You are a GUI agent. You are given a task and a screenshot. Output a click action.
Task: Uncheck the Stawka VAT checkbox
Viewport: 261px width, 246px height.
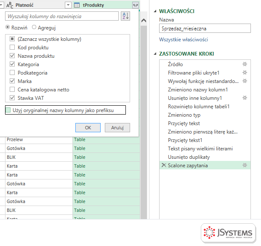[x=12, y=98]
